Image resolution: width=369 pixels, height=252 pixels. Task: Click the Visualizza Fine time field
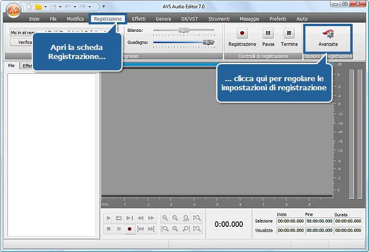click(x=320, y=230)
